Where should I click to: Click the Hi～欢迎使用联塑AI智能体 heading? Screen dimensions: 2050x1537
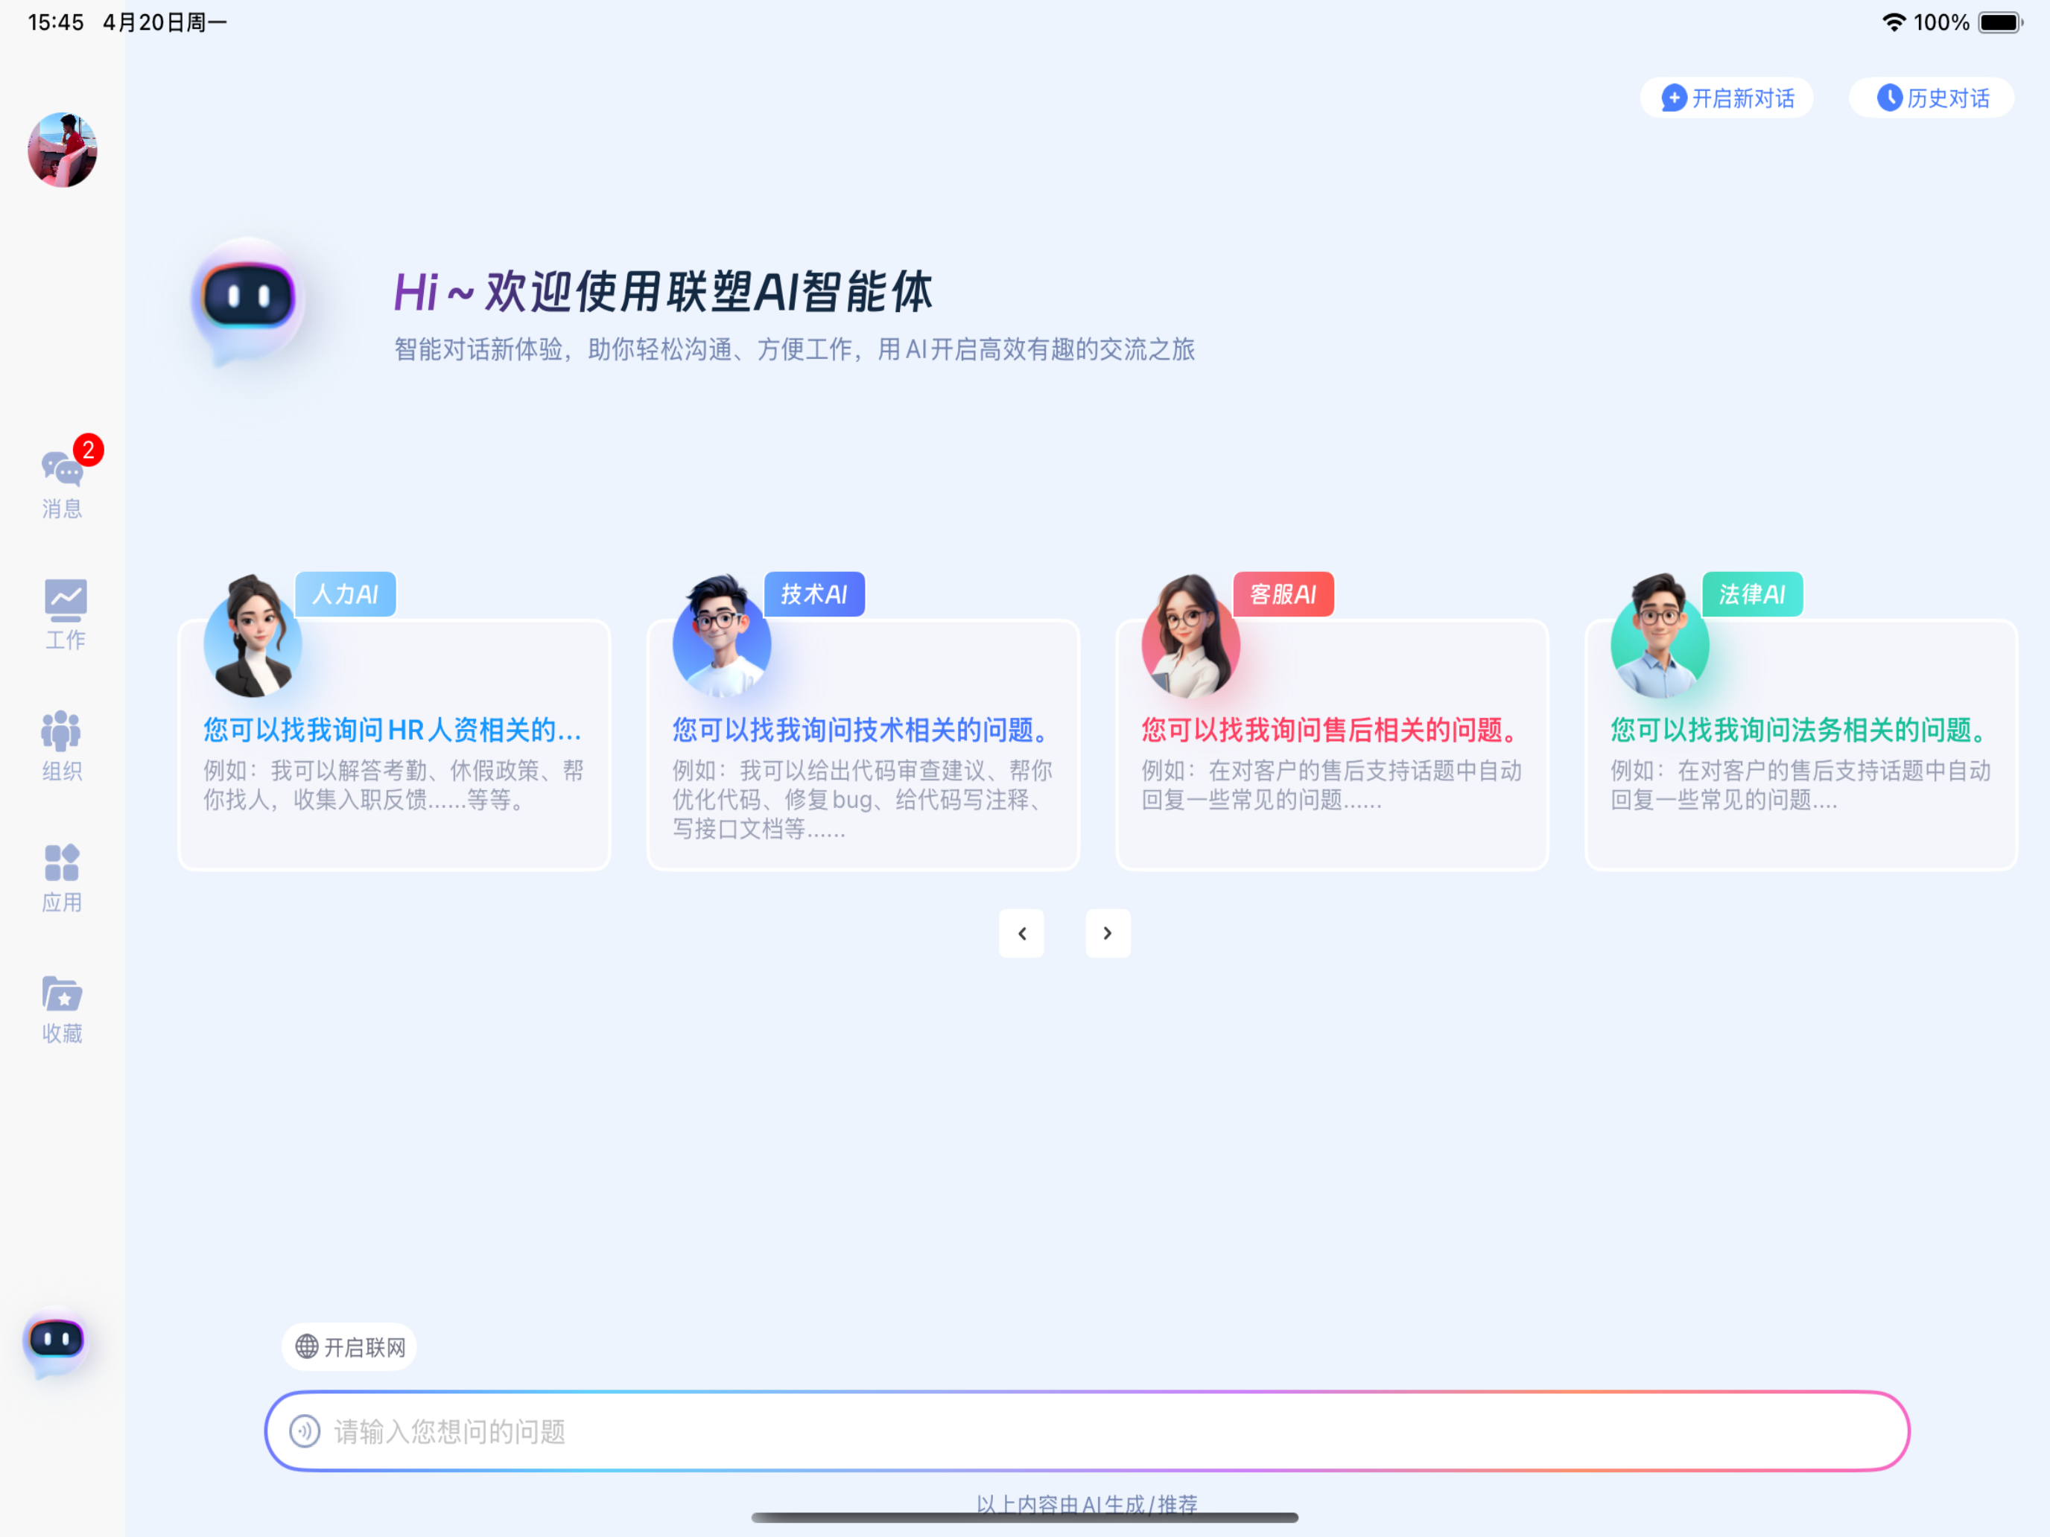664,292
